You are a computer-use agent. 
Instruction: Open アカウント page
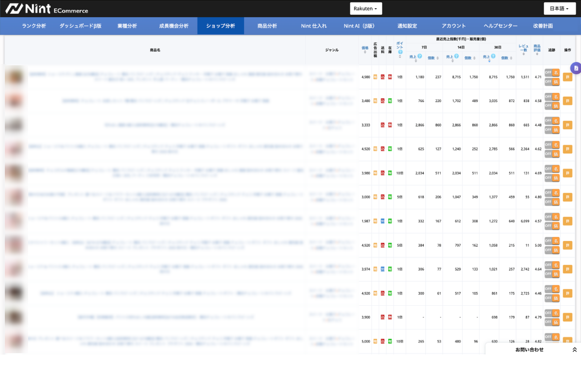click(454, 26)
